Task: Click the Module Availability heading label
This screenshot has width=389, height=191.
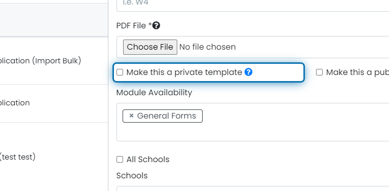Action: coord(154,93)
